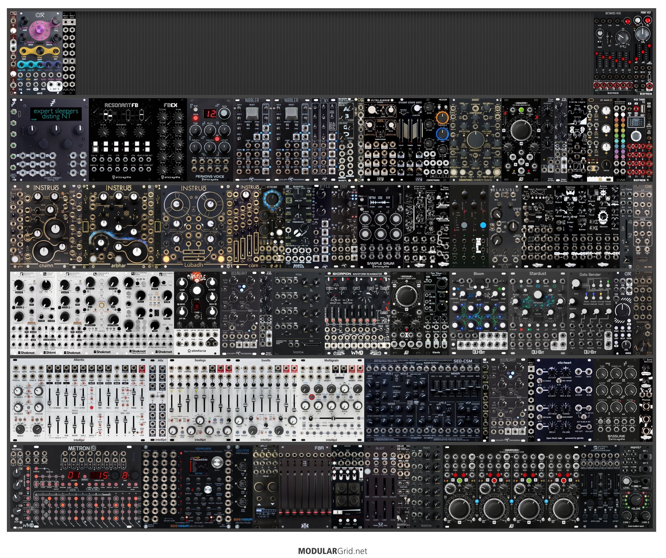Select the Data Bender module
The height and width of the screenshot is (558, 666).
[x=590, y=313]
